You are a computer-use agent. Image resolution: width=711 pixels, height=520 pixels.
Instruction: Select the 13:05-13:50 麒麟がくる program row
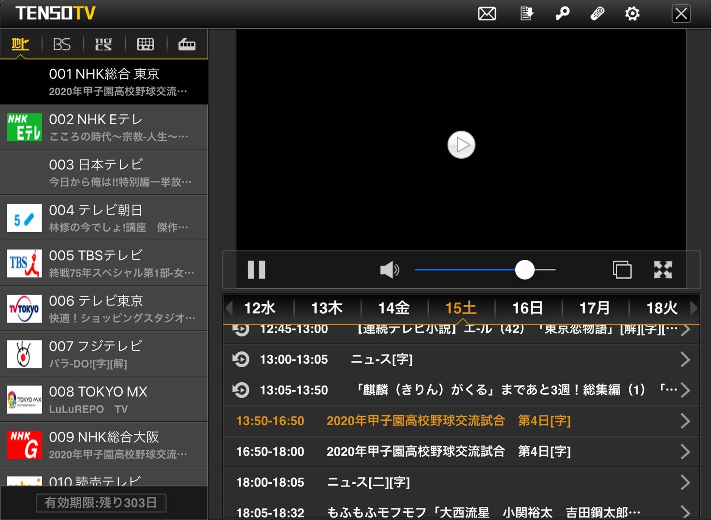click(x=461, y=390)
